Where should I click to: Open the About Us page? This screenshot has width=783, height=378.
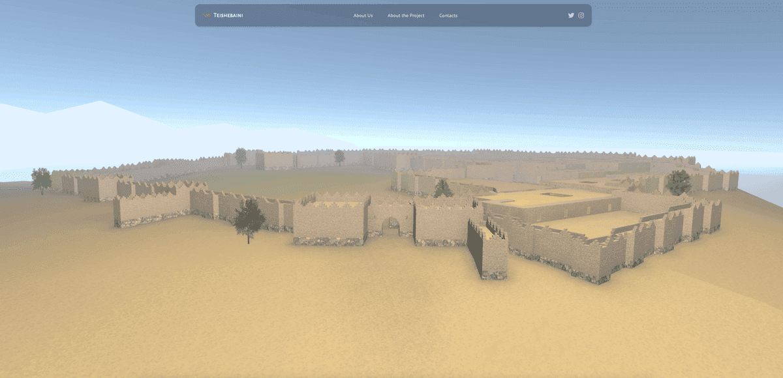click(x=363, y=15)
